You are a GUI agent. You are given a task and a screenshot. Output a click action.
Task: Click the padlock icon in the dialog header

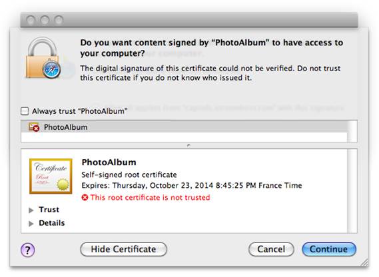[43, 57]
